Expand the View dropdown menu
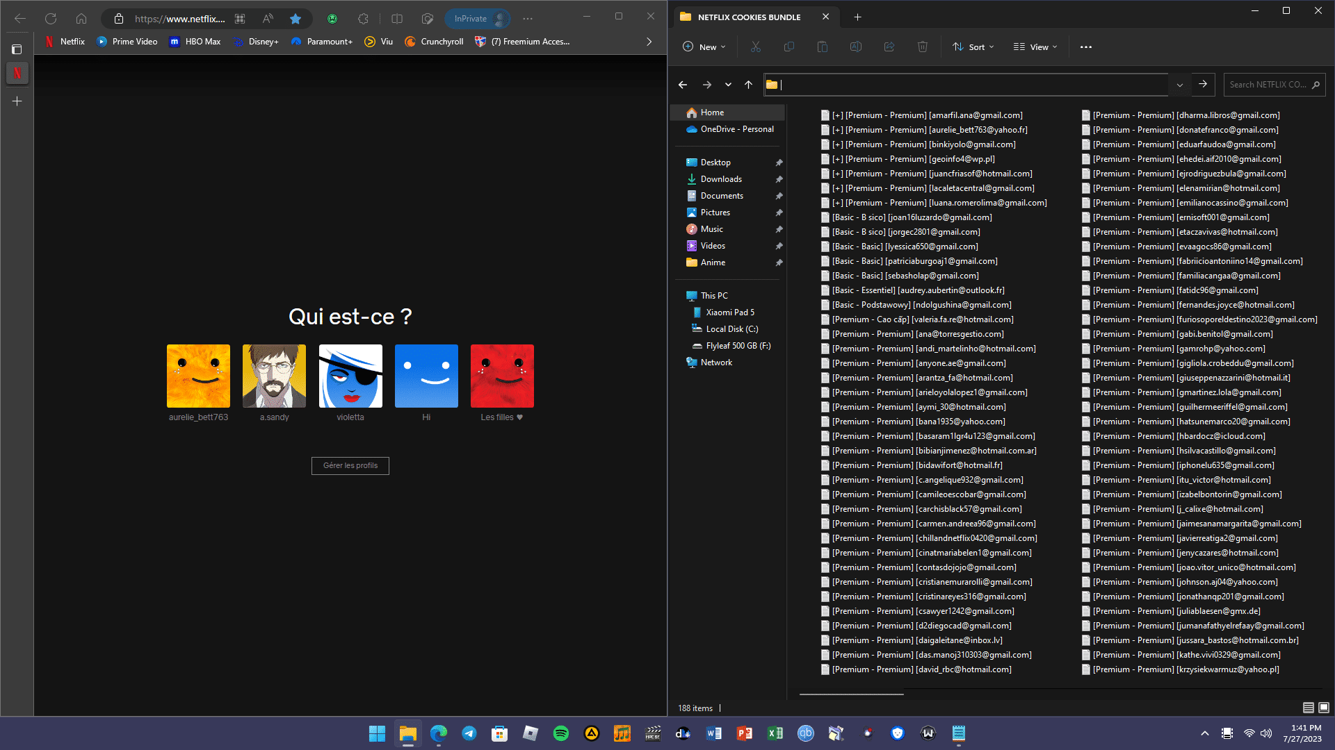The width and height of the screenshot is (1335, 750). [x=1035, y=47]
